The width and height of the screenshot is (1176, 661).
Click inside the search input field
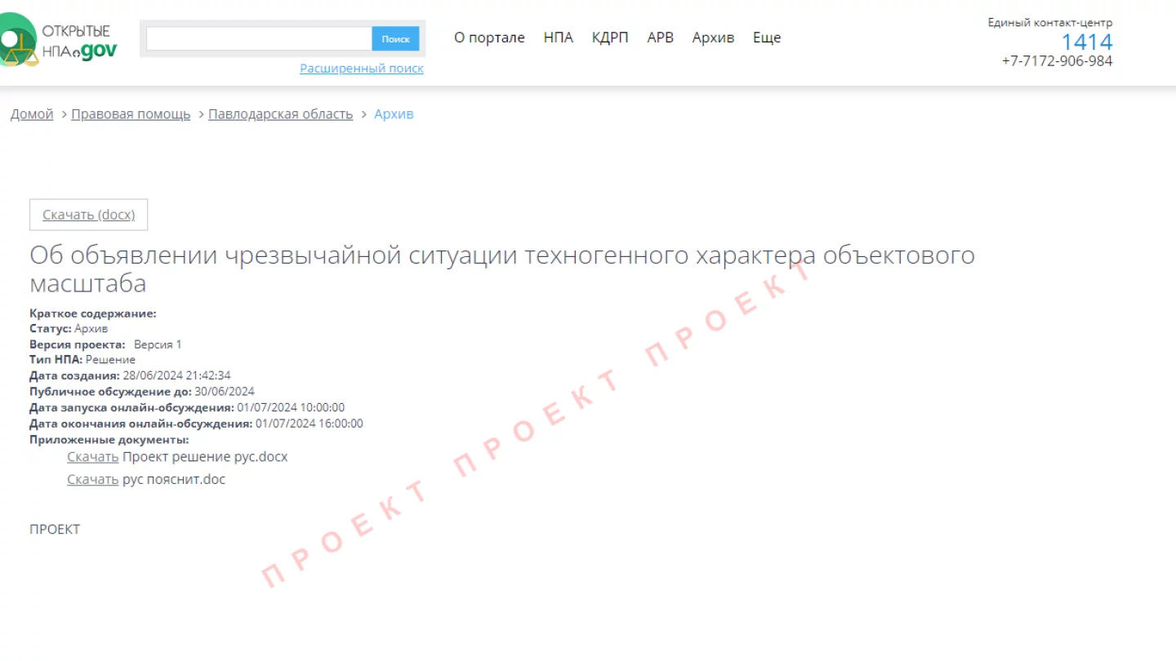(259, 38)
